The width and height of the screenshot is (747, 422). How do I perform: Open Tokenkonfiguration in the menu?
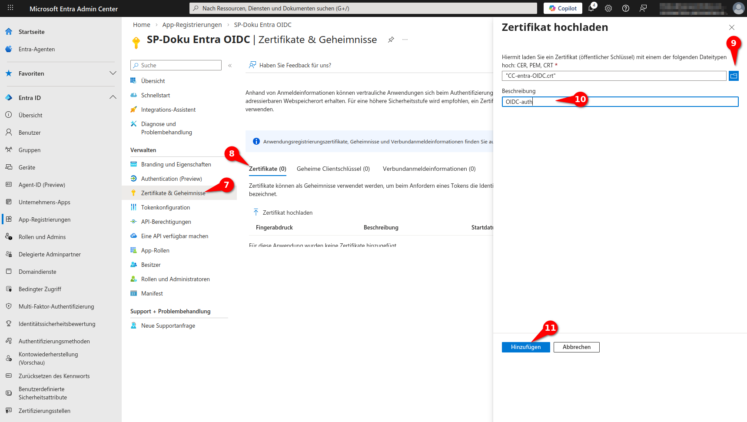coord(166,207)
